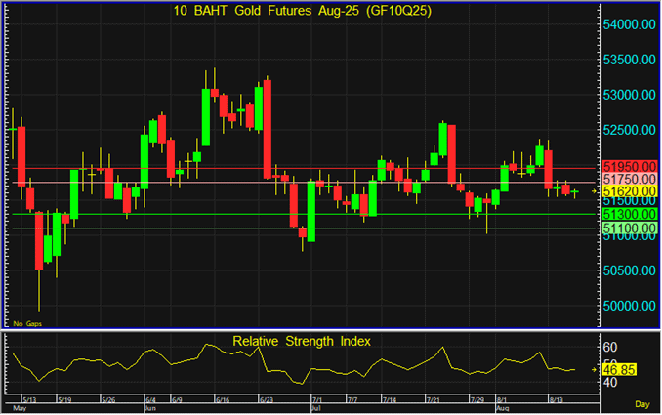Click the 51100.00 price level tag
Image resolution: width=662 pixels, height=415 pixels.
(x=628, y=228)
